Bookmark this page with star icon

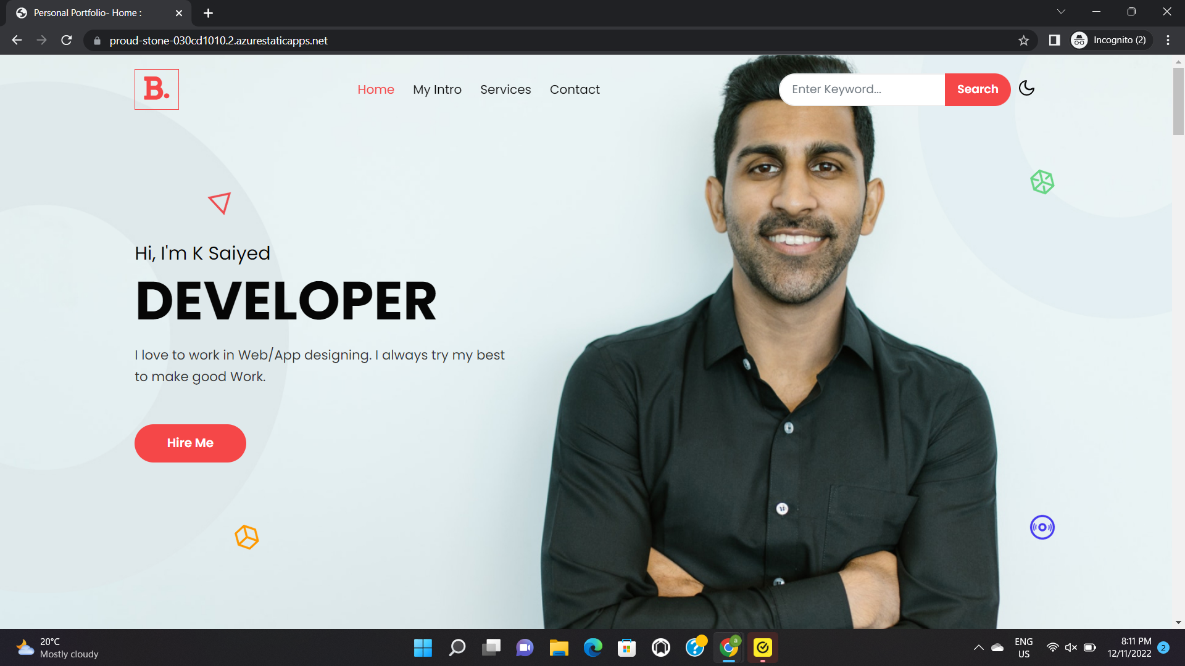coord(1024,41)
